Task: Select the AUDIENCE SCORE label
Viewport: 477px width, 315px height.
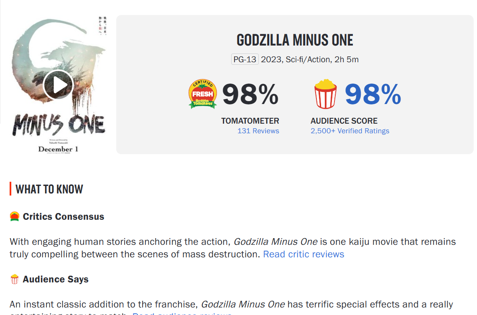Action: (344, 121)
